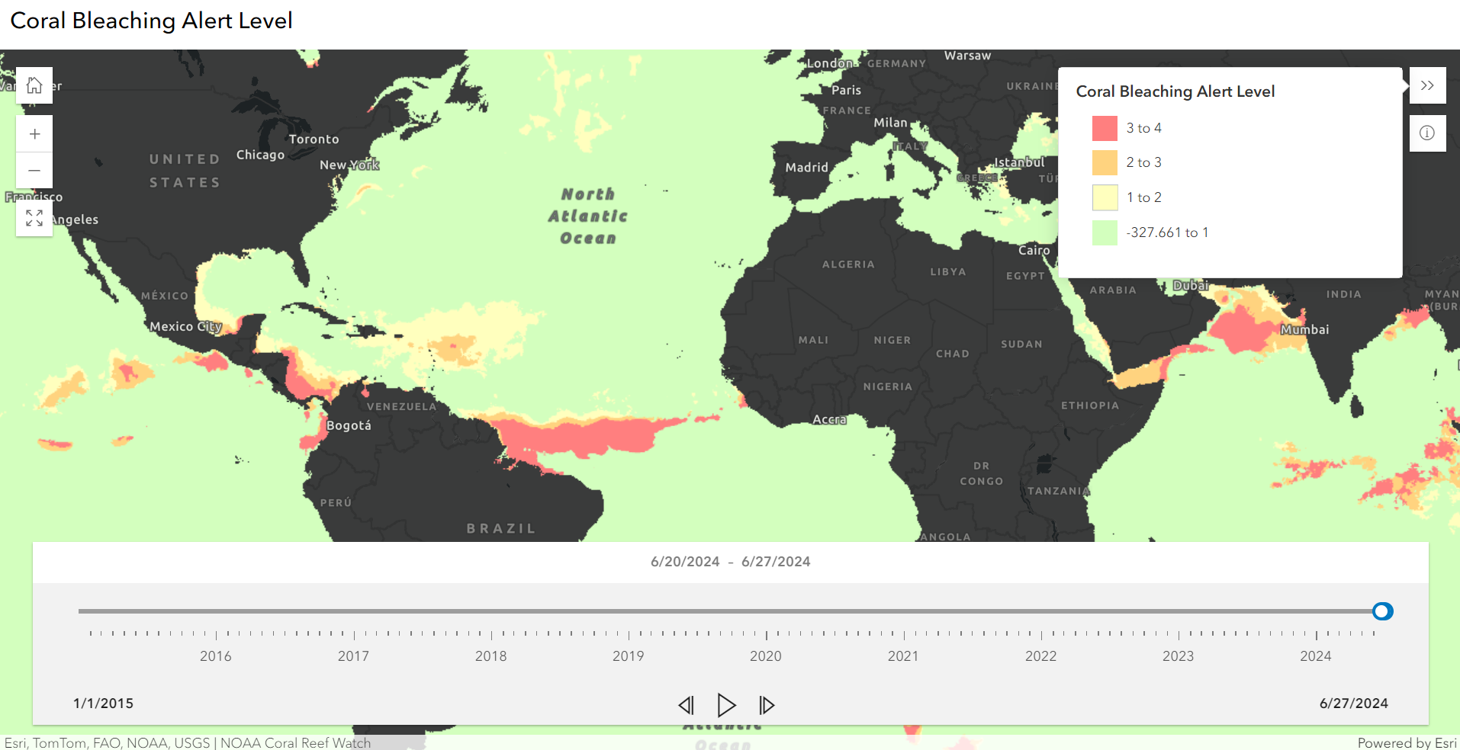Select the yellow 1 to 2 legend swatch
Viewport: 1460px width, 750px height.
tap(1105, 197)
